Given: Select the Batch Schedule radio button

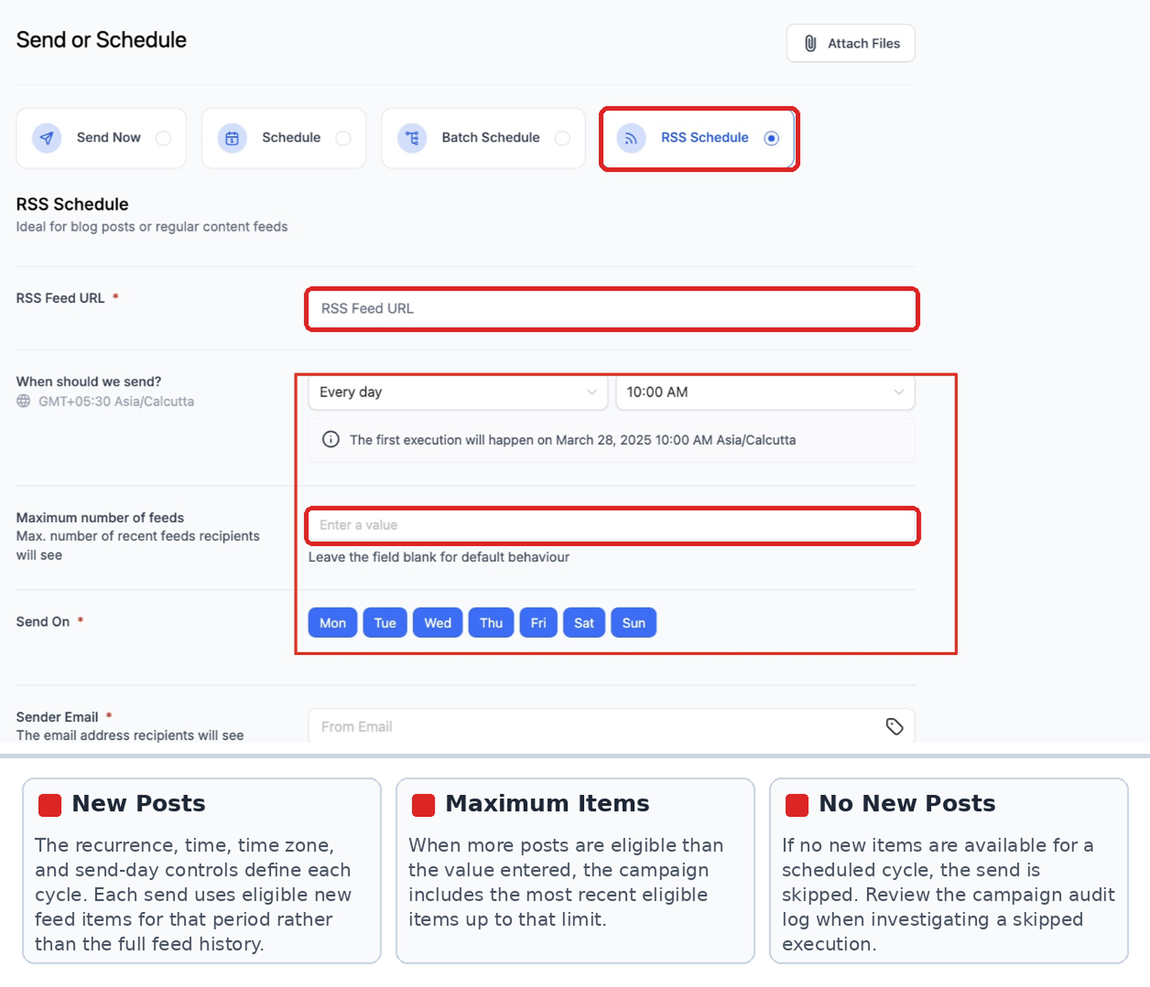Looking at the screenshot, I should (562, 138).
